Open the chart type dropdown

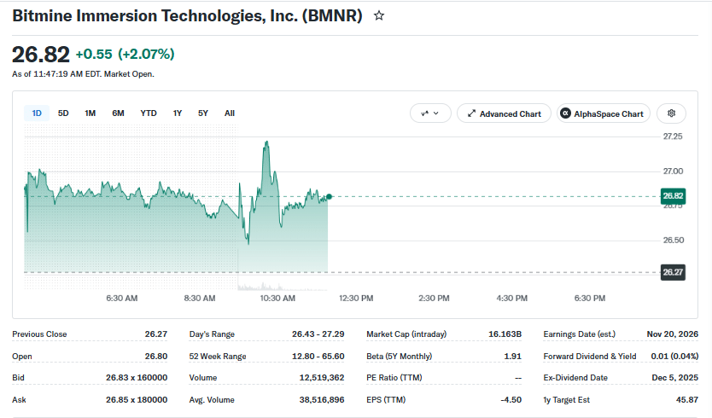(x=430, y=113)
